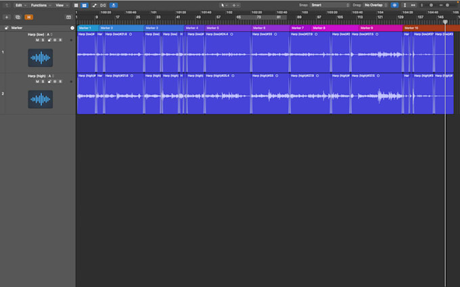Toggle the global tracks button
The image size is (460, 287).
[x=68, y=18]
